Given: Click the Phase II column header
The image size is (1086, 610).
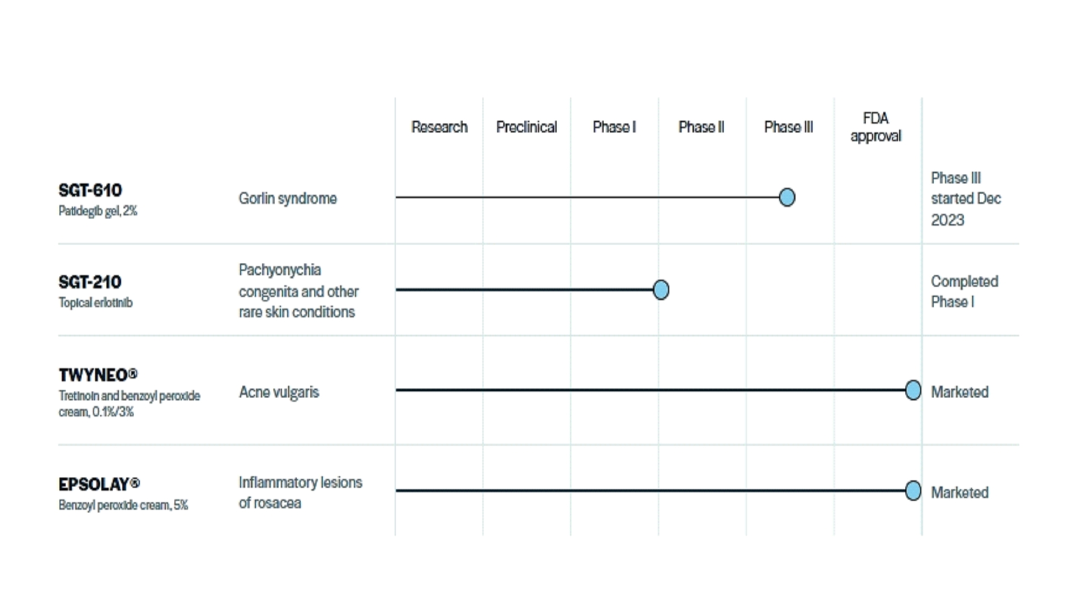Looking at the screenshot, I should pos(701,127).
